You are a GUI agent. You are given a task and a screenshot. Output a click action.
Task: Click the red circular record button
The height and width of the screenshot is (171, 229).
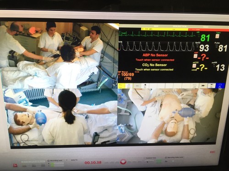click(123, 162)
